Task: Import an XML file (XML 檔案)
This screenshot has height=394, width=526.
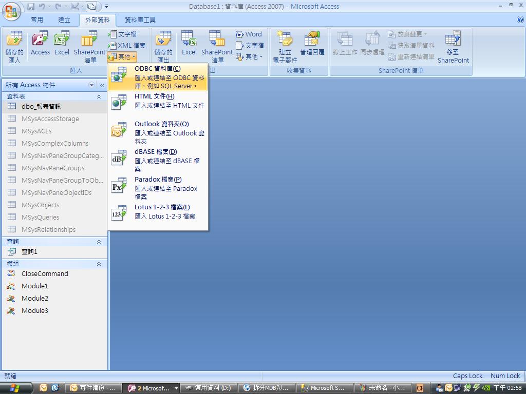Action: [127, 46]
